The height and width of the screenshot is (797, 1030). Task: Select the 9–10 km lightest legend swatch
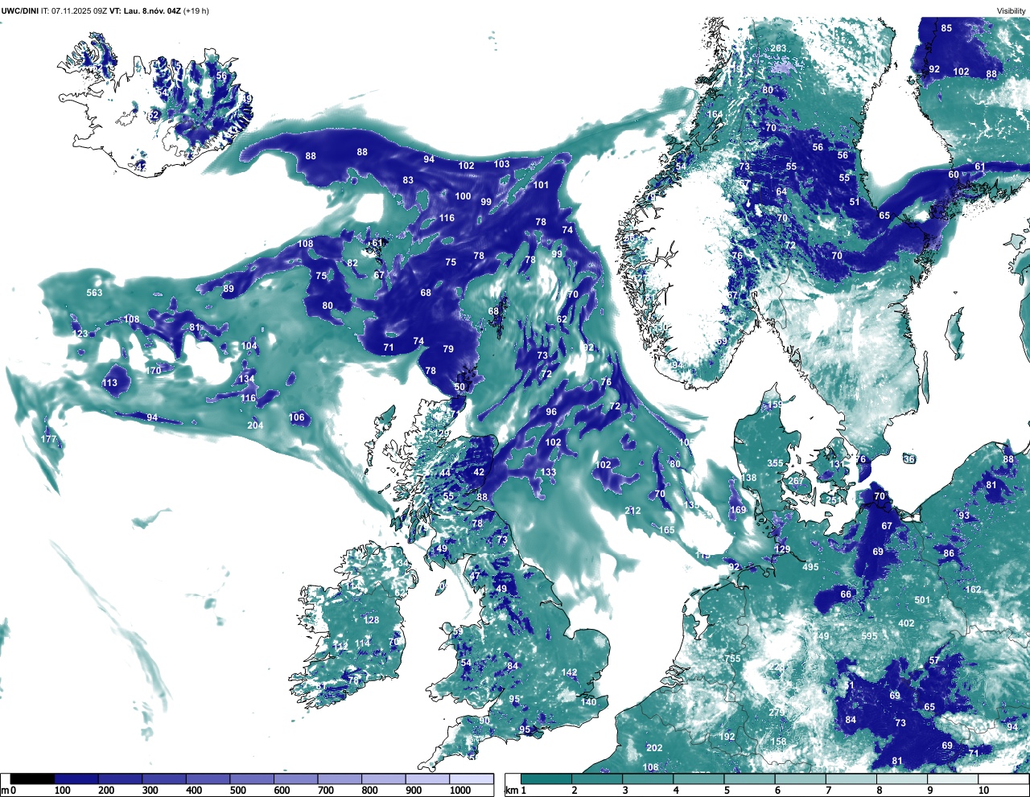click(x=954, y=779)
